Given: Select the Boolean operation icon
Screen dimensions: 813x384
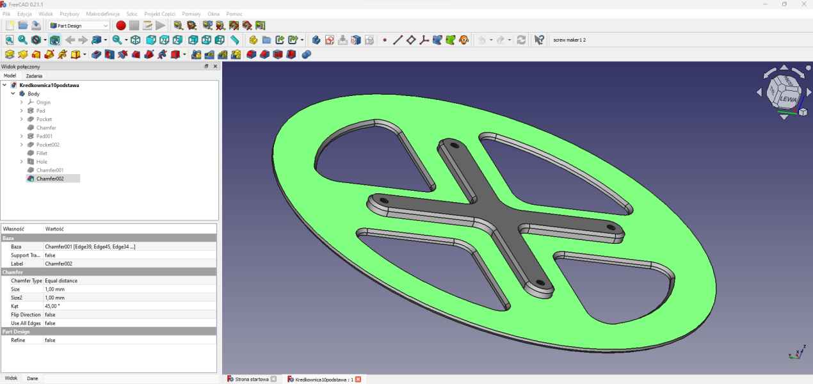Looking at the screenshot, I should click(306, 54).
